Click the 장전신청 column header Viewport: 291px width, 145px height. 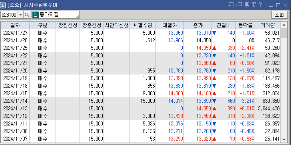[x=68, y=25]
